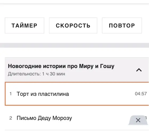Viewport: 149px width, 131px height.
Task: Click the Новогодние истории про Миру и Гошу heading
Action: 61,66
